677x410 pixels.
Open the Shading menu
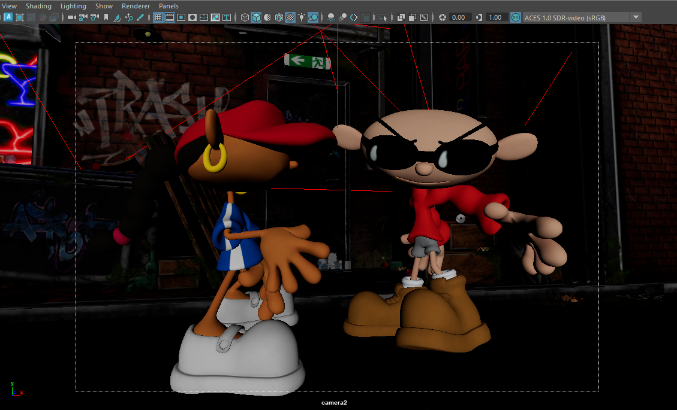[38, 6]
